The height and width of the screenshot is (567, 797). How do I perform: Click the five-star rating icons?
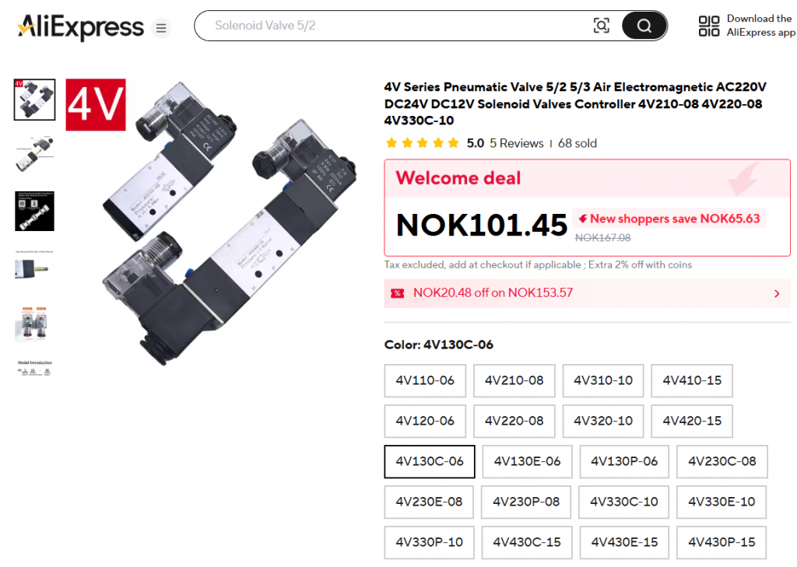point(422,143)
